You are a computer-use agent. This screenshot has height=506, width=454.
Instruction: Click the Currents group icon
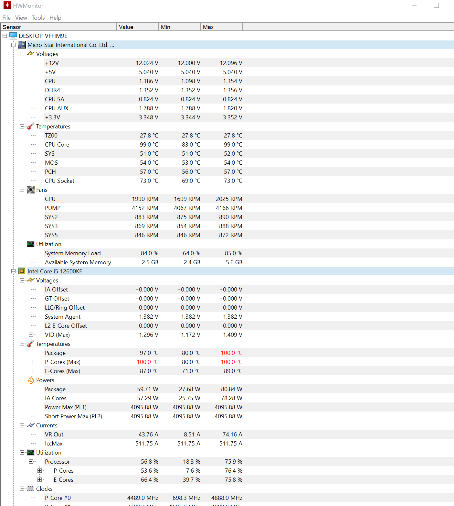coord(31,425)
